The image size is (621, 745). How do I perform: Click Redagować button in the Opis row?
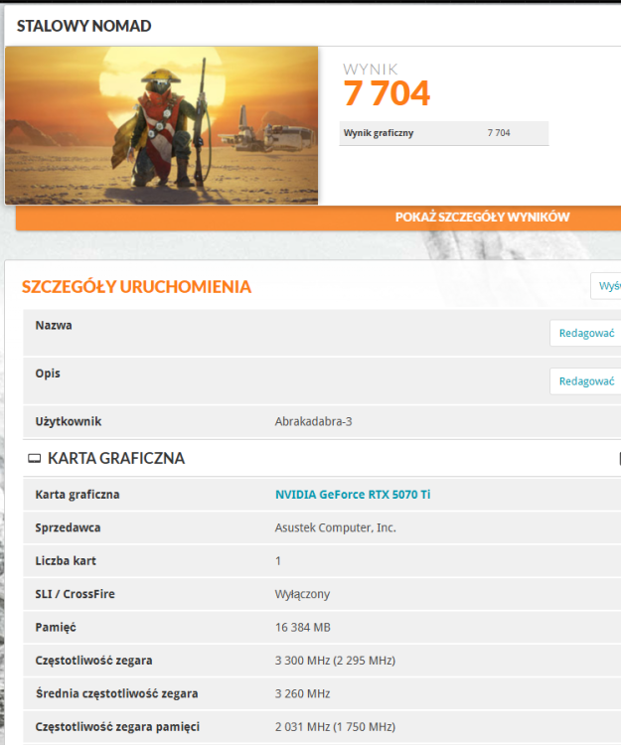(585, 381)
